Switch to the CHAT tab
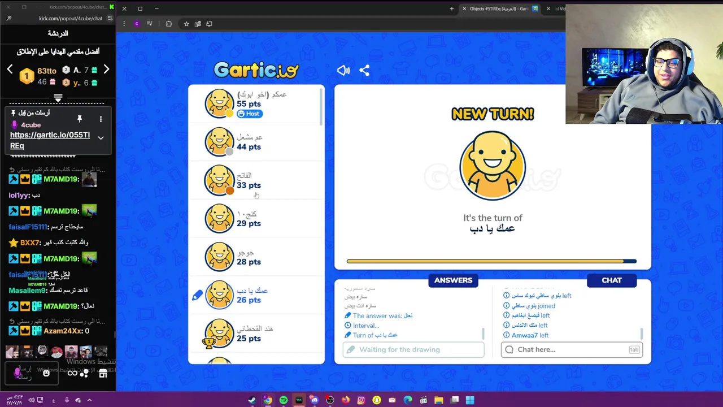The height and width of the screenshot is (407, 723). [x=612, y=280]
